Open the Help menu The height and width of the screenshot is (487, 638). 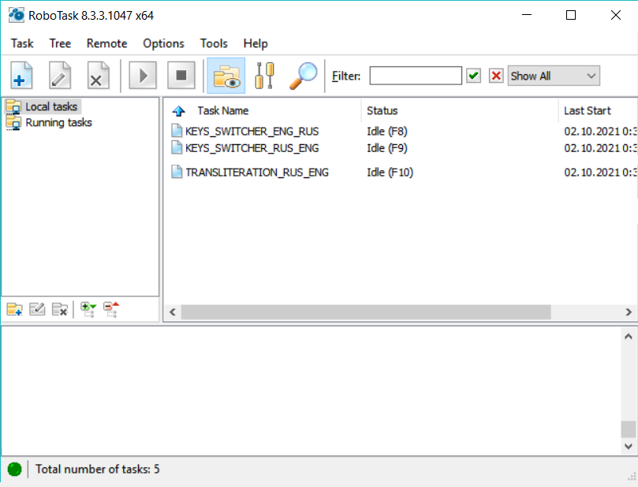click(x=256, y=43)
